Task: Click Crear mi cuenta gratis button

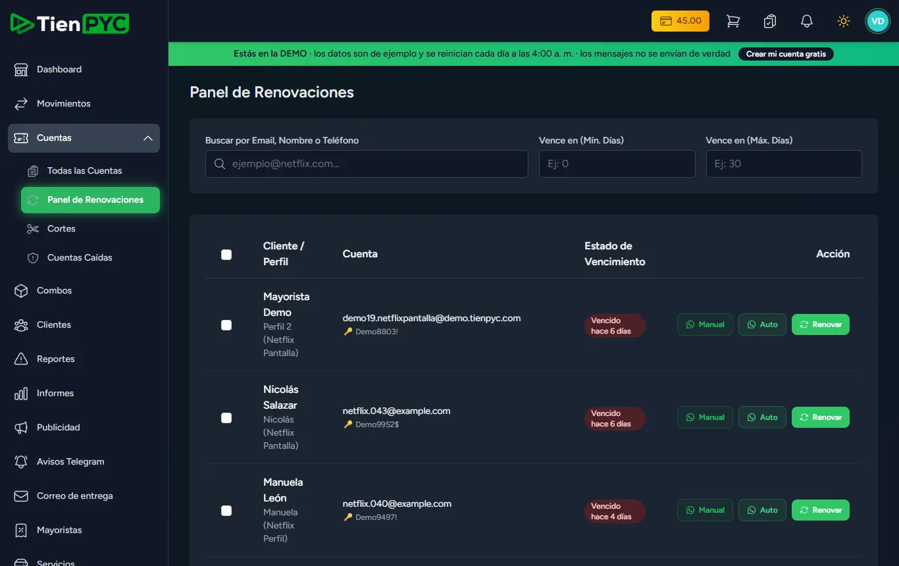Action: 786,54
